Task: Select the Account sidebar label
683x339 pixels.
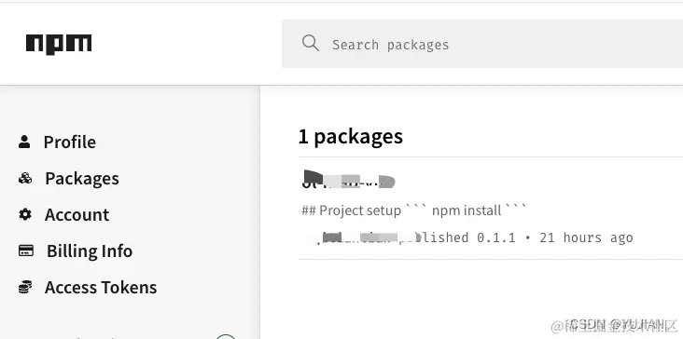Action: [x=77, y=215]
